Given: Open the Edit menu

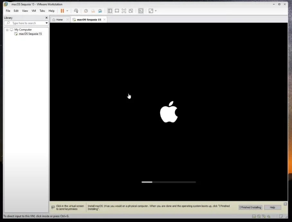Looking at the screenshot, I should (x=16, y=11).
